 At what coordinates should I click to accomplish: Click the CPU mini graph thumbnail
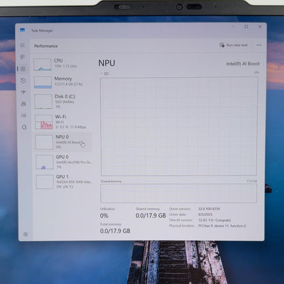pyautogui.click(x=42, y=64)
